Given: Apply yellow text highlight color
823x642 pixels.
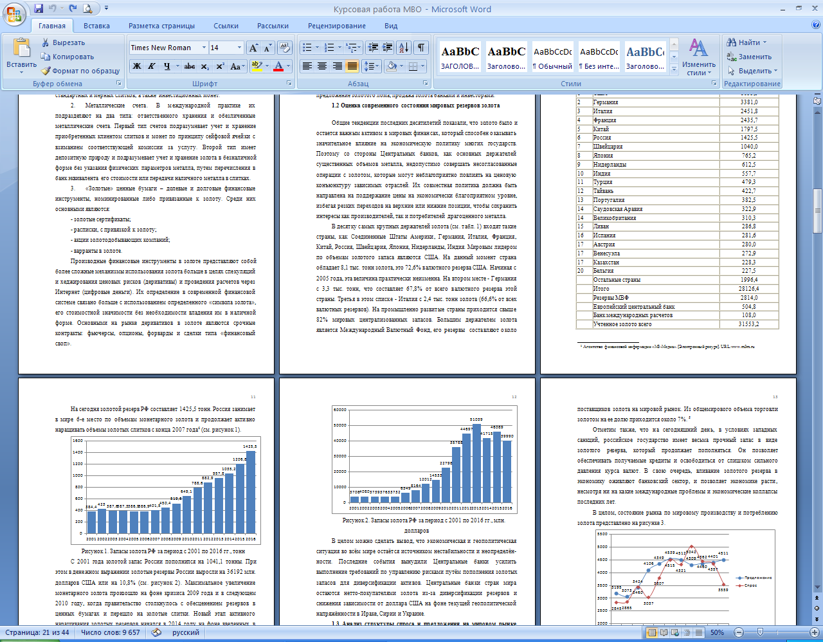Looking at the screenshot, I should (x=256, y=66).
